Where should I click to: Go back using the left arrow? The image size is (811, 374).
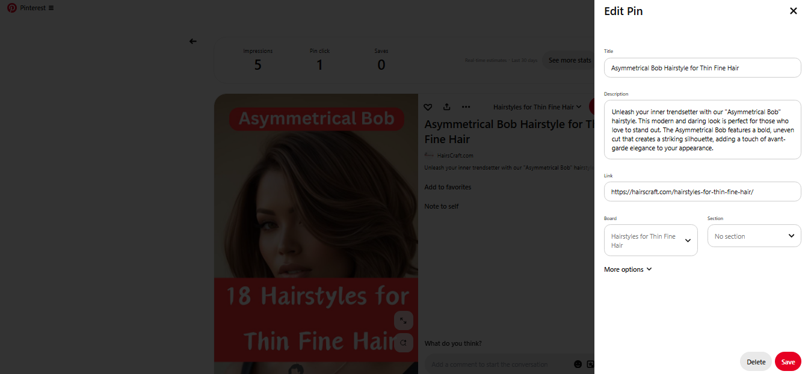[193, 41]
